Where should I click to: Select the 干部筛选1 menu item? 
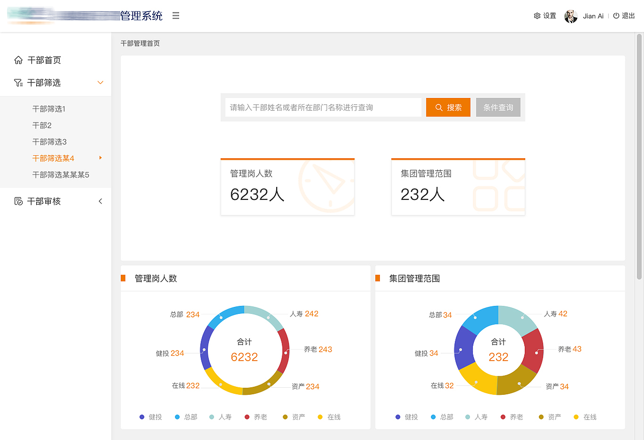click(49, 108)
